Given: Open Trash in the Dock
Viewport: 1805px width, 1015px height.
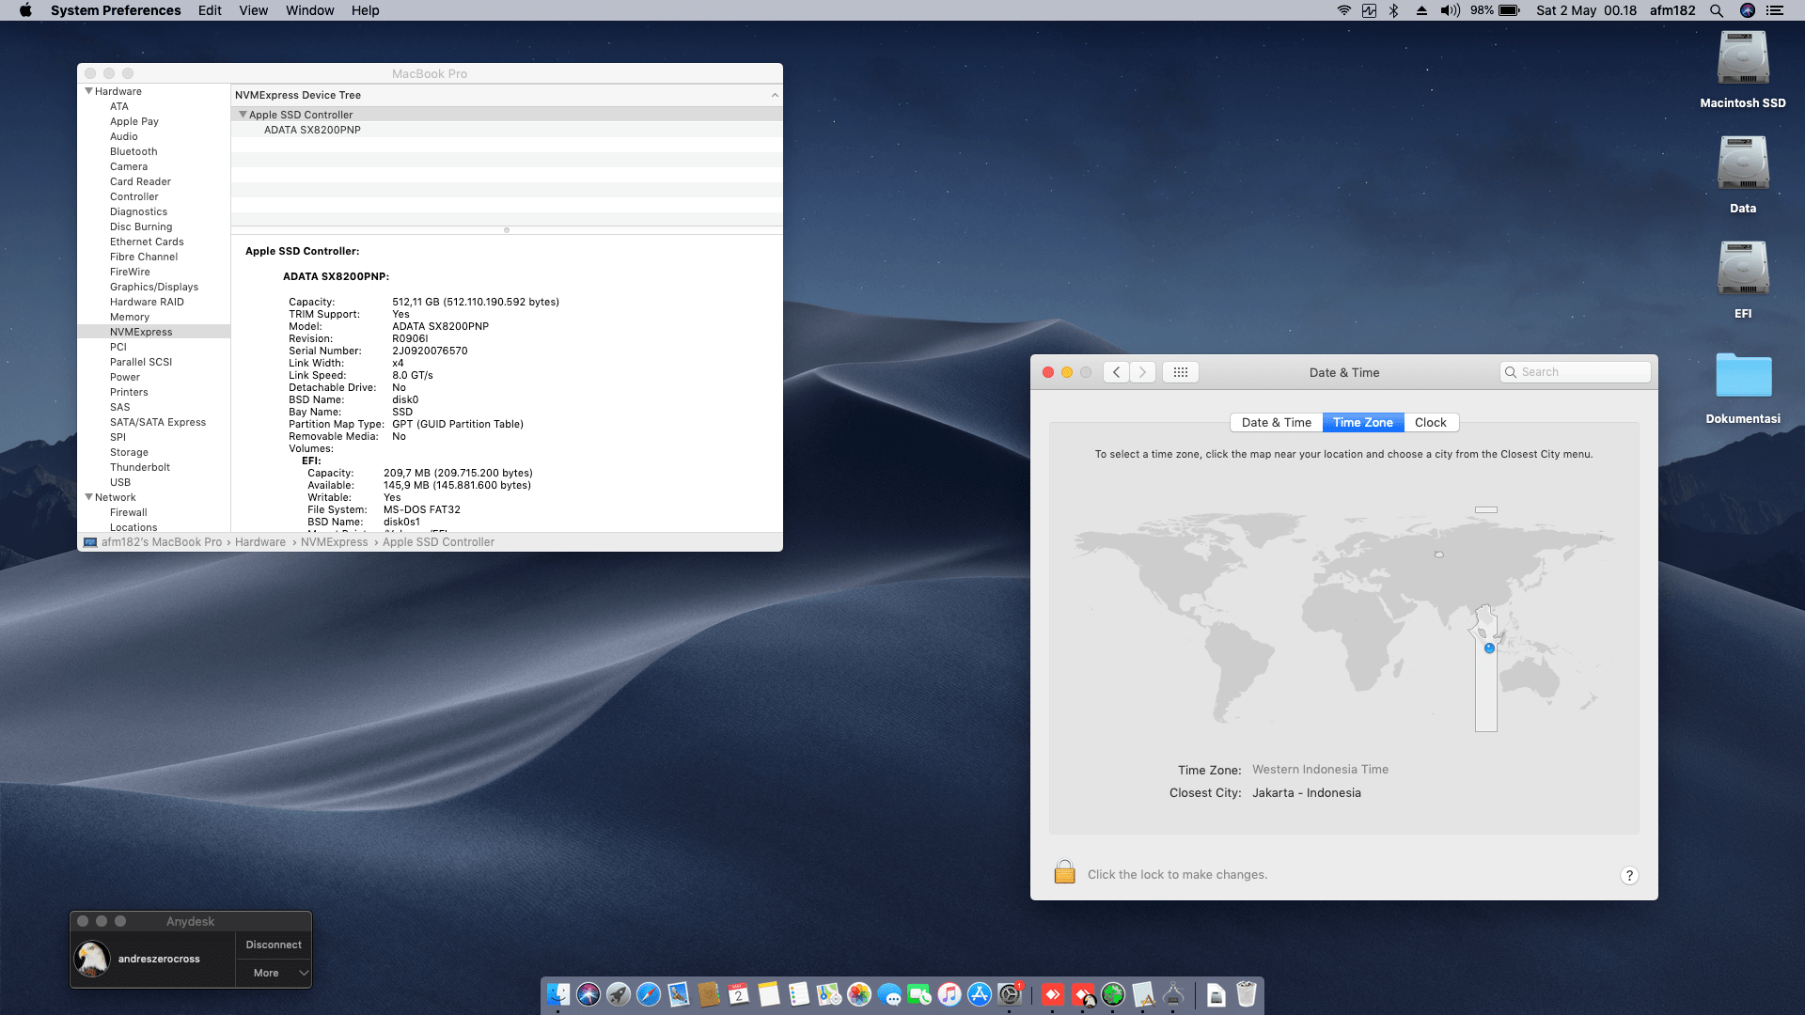Looking at the screenshot, I should tap(1247, 994).
